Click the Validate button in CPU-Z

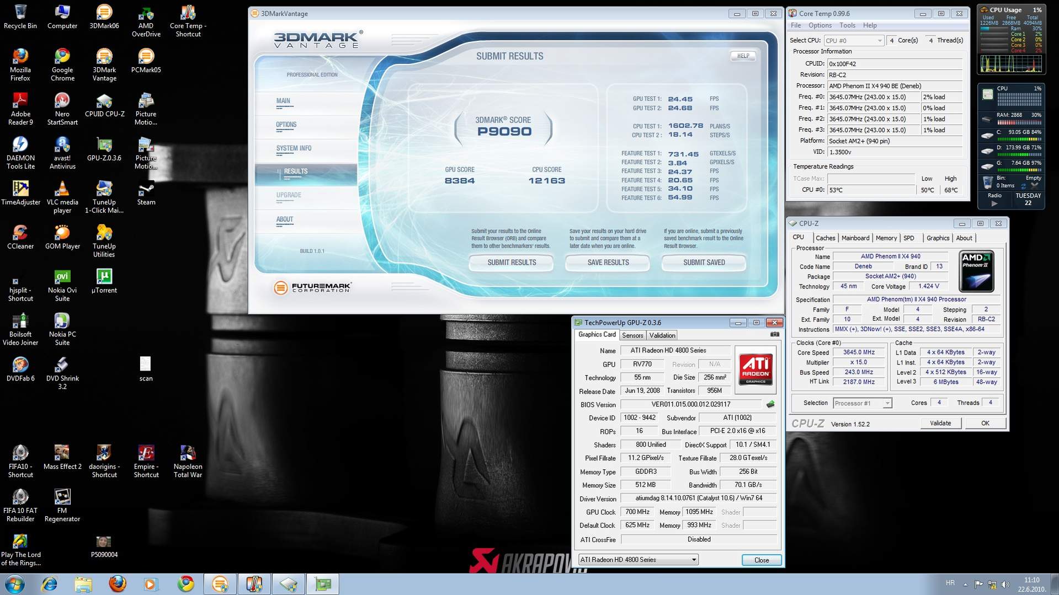[x=940, y=423]
